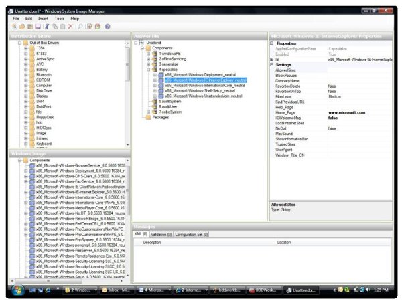Viewport: 402px width, 303px height.
Task: Open the File menu
Action: pos(16,19)
